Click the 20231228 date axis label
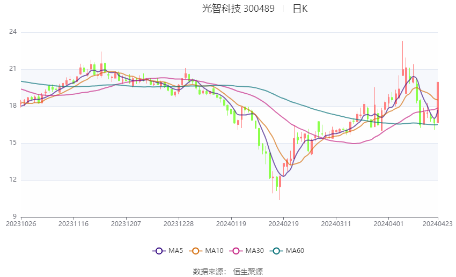This screenshot has height=277, width=456. coord(179,224)
